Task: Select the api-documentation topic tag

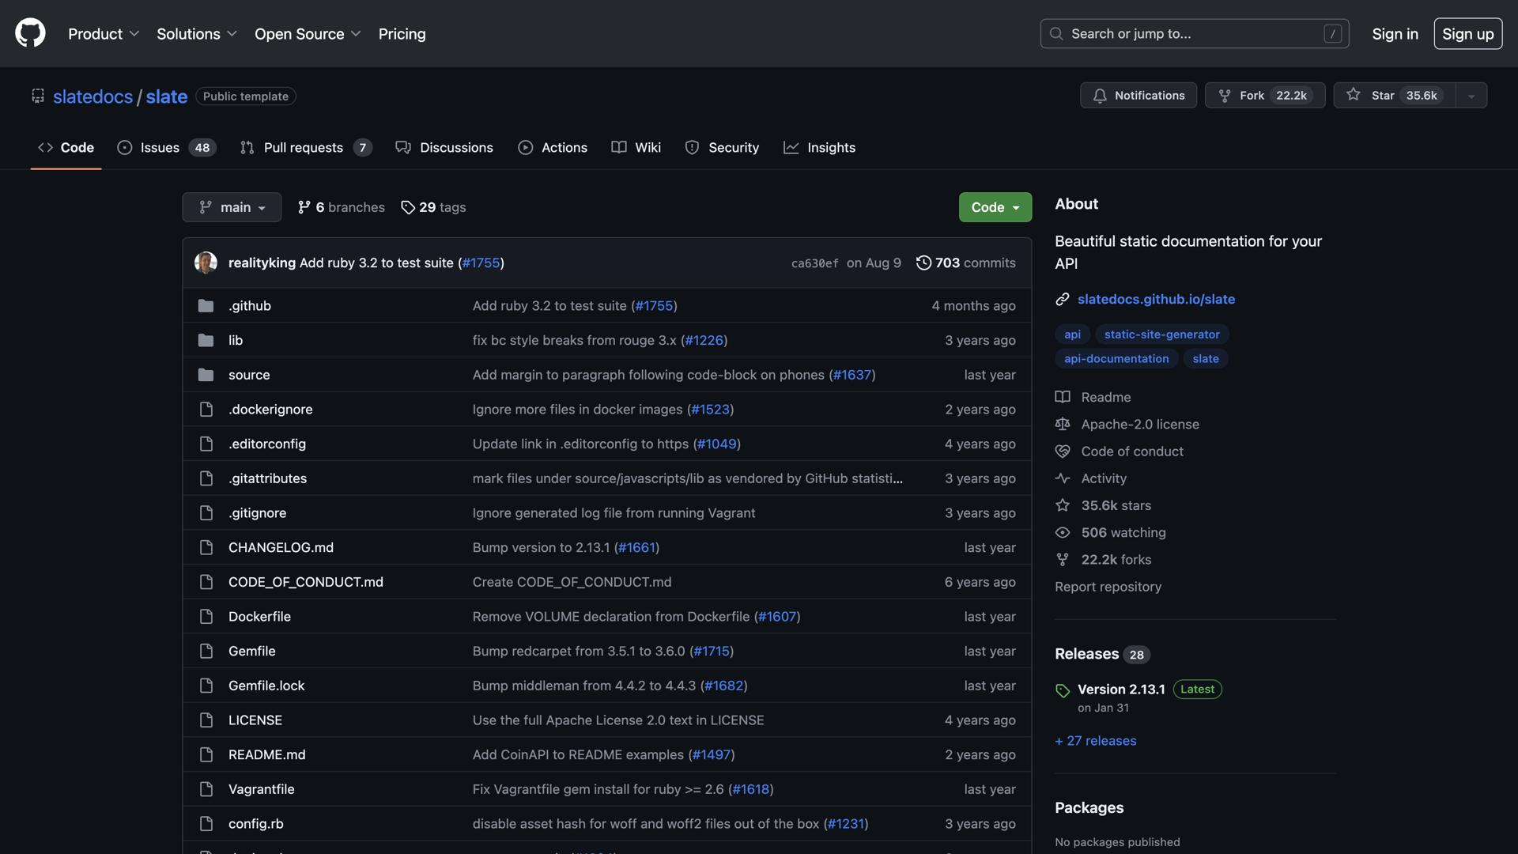Action: pos(1116,358)
